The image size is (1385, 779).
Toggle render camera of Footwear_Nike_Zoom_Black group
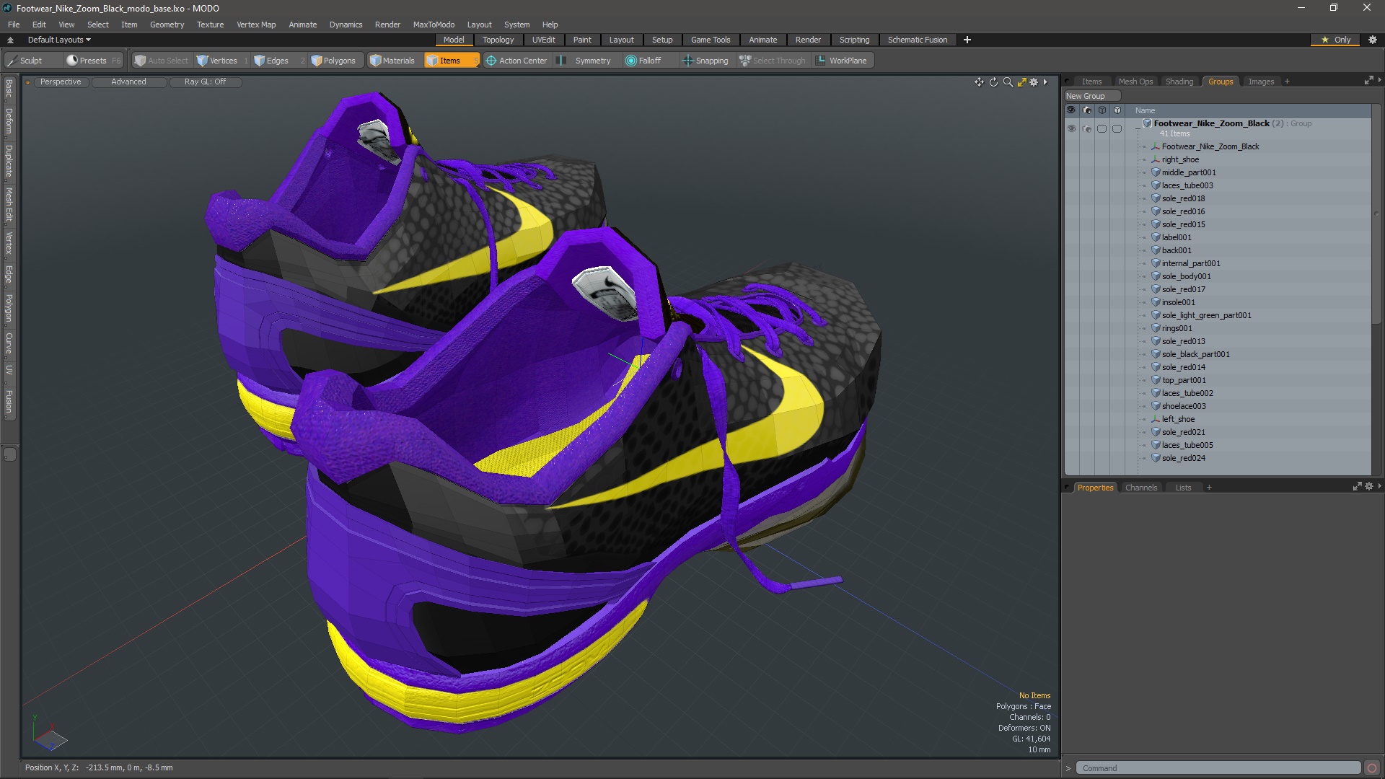[1087, 128]
